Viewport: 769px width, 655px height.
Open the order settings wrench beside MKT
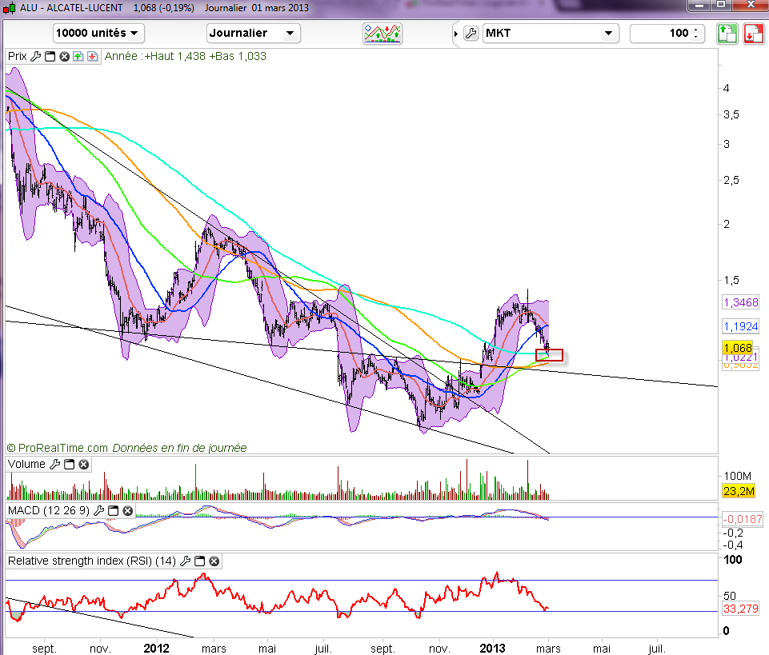(471, 34)
